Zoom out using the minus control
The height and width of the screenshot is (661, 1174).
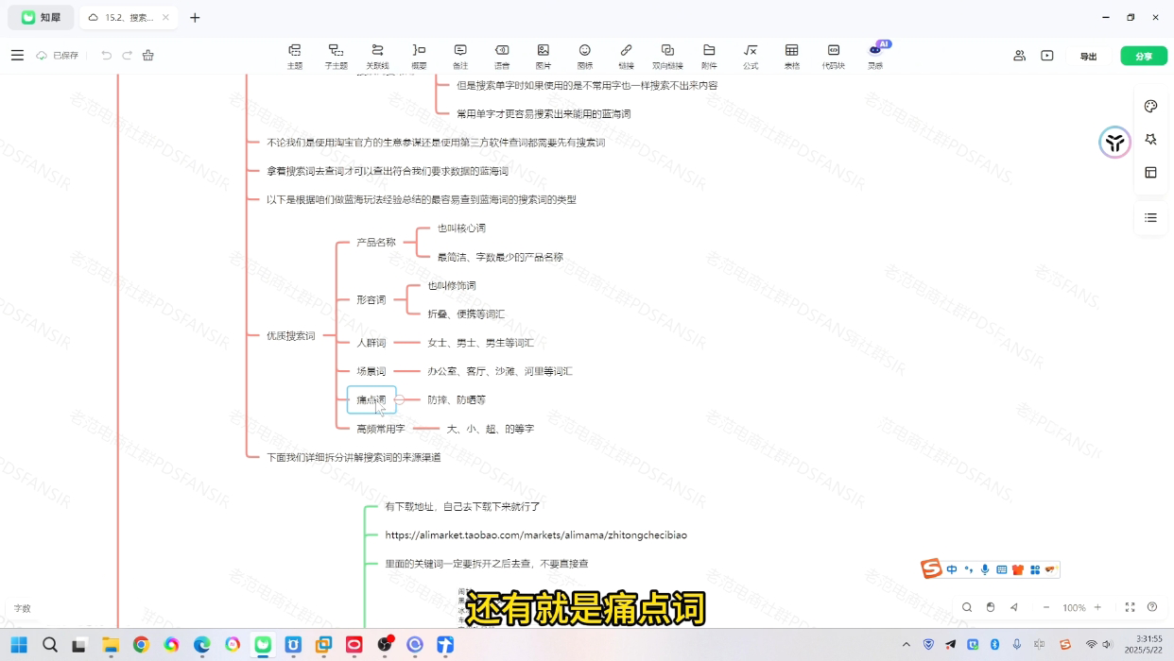tap(1046, 607)
